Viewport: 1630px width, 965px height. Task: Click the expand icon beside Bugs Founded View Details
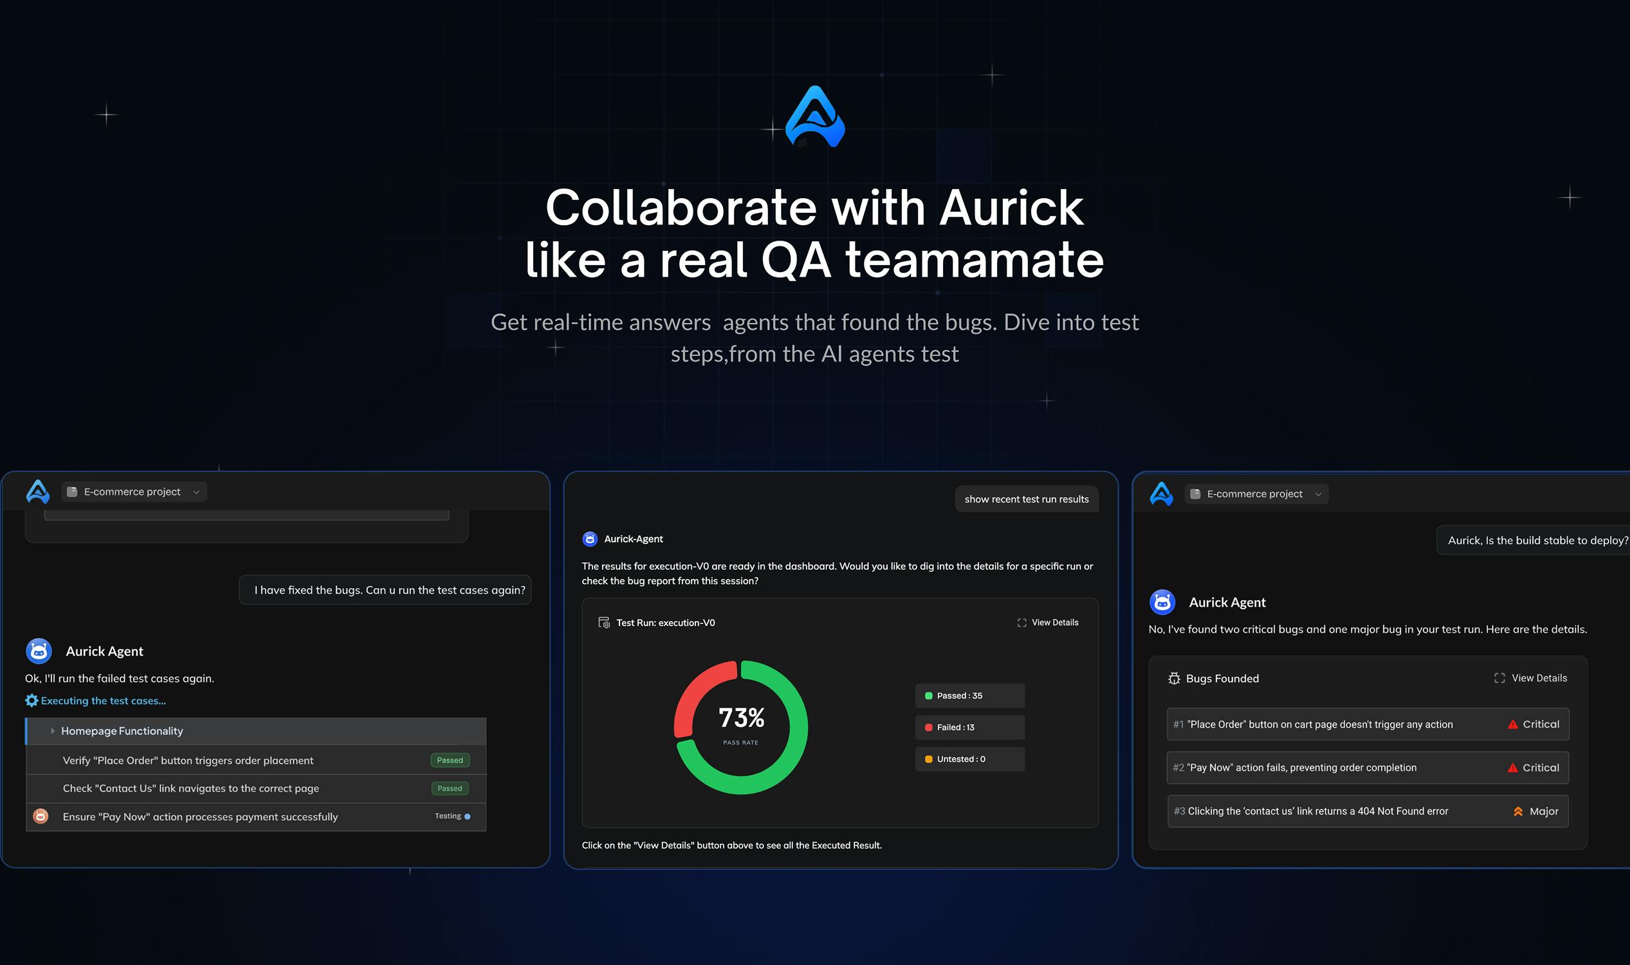tap(1499, 677)
